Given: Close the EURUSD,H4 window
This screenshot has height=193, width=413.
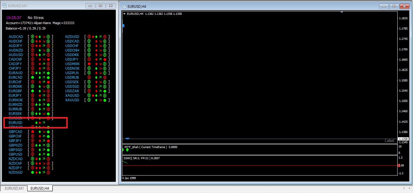Looking at the screenshot, I should click(405, 6).
